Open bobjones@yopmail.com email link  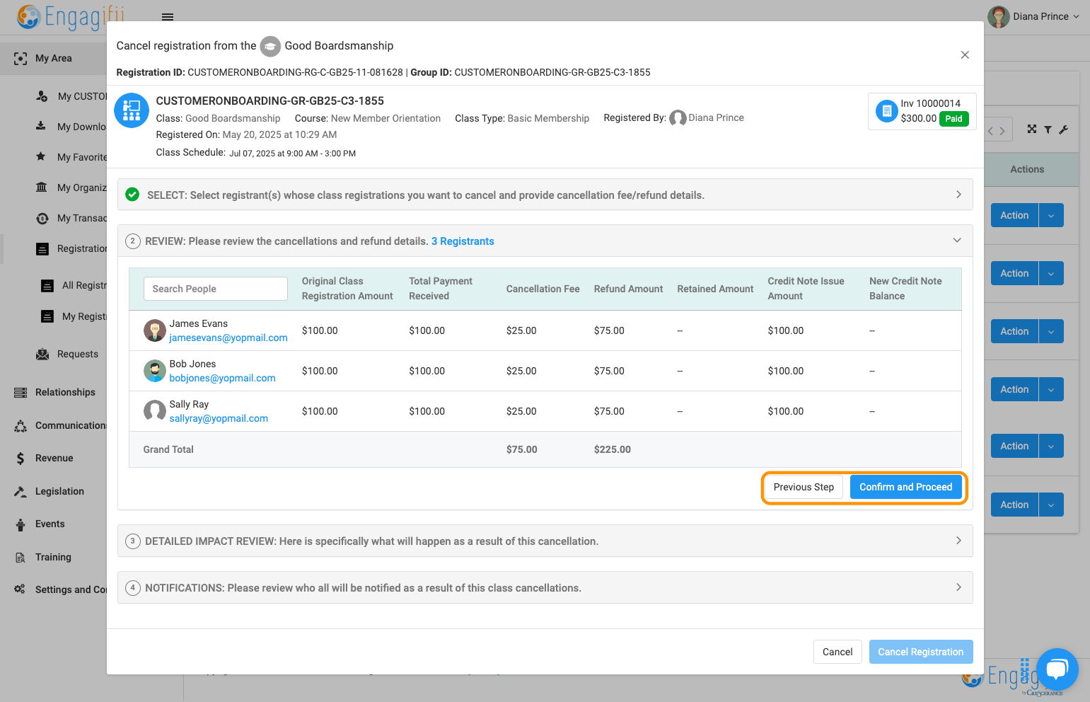pos(222,378)
